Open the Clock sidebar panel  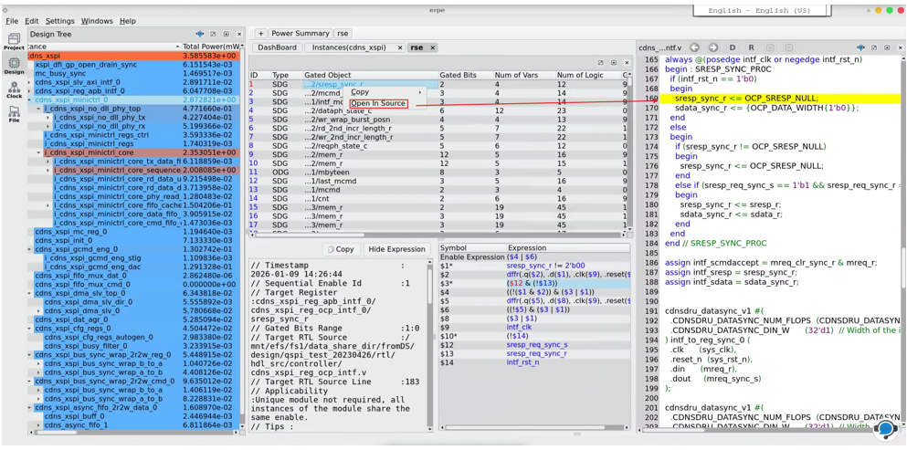tap(14, 89)
